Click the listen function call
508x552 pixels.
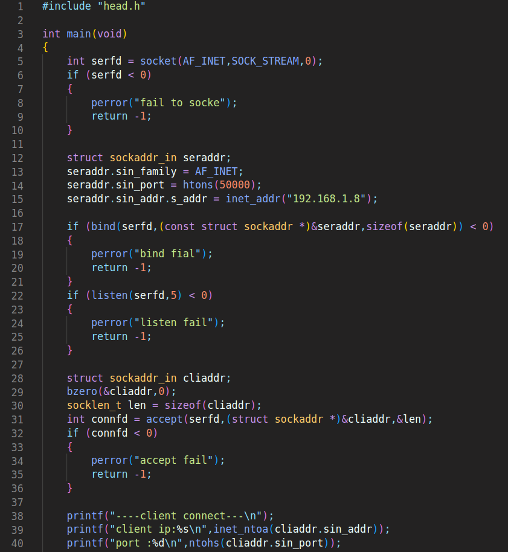click(x=109, y=295)
